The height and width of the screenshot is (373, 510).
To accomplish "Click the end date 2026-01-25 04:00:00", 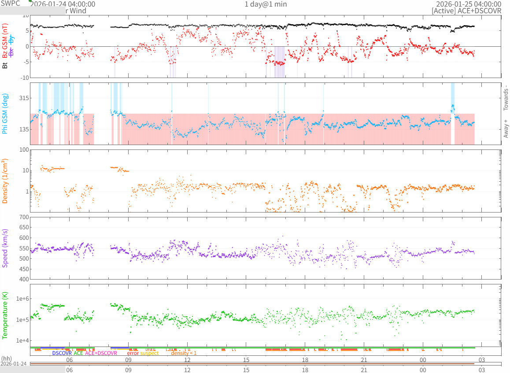I will click(x=472, y=4).
